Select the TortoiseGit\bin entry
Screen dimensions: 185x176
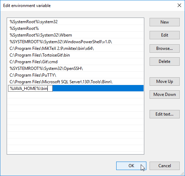click(x=75, y=55)
